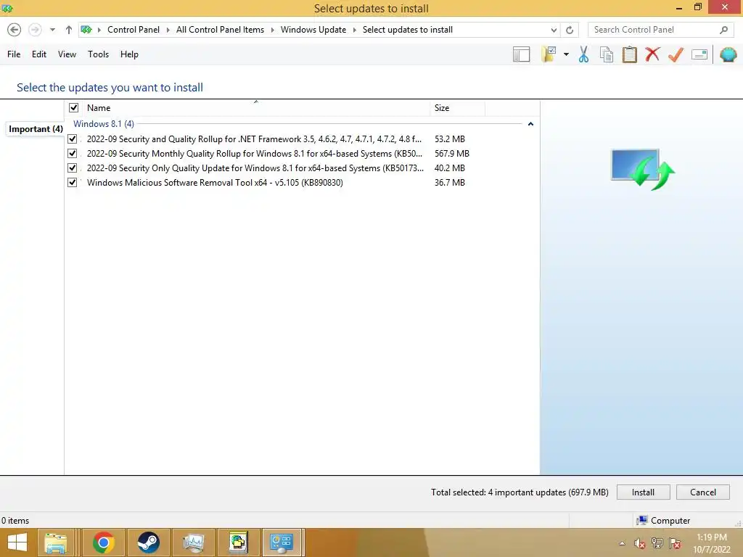Toggle the select-all checkbox beside Name
743x557 pixels.
73,108
